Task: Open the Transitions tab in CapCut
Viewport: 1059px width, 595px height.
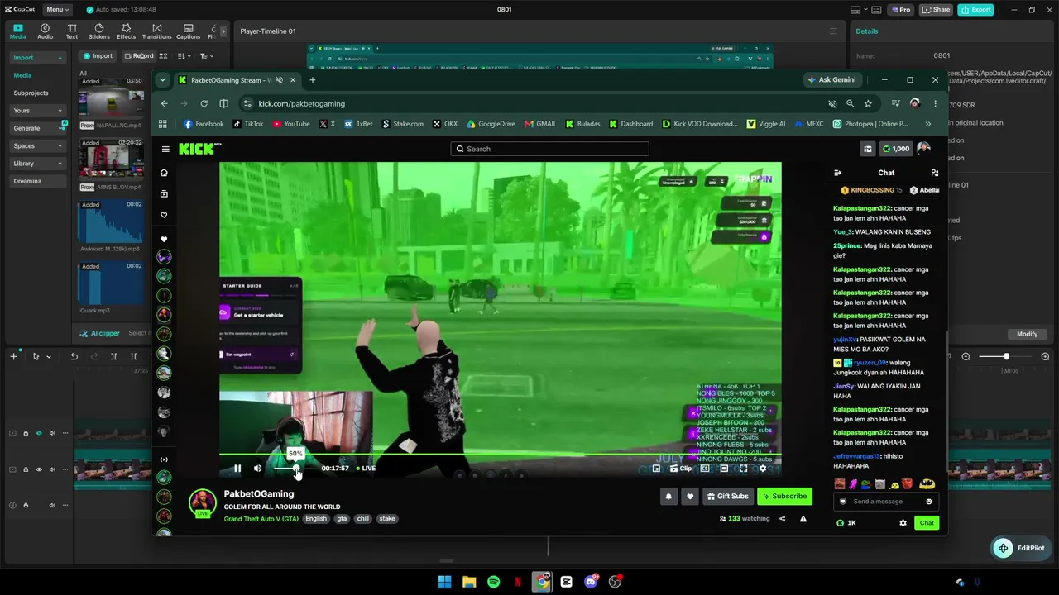Action: pyautogui.click(x=156, y=31)
